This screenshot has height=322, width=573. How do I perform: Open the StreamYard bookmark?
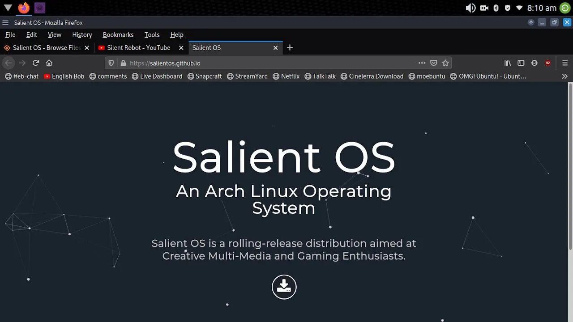point(247,76)
